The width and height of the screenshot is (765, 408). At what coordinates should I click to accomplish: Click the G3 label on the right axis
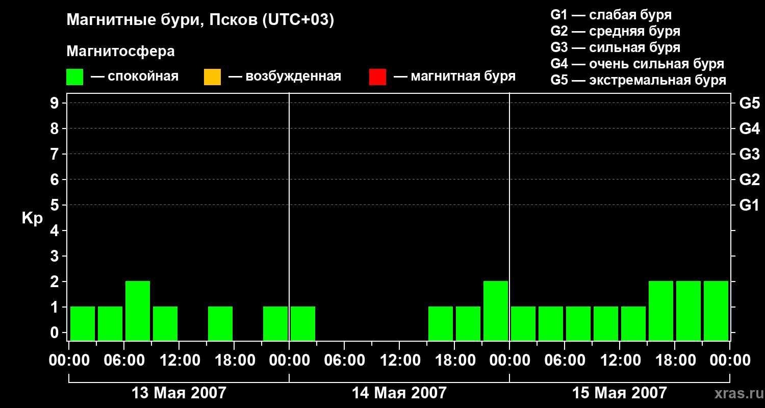(x=750, y=154)
